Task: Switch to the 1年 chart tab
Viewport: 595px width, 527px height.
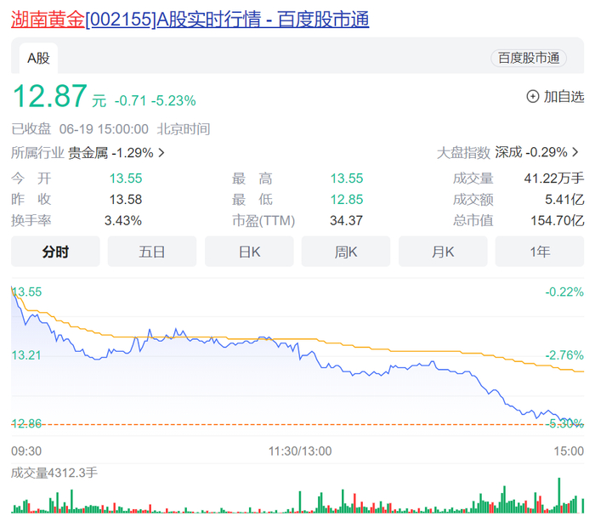Action: pyautogui.click(x=540, y=252)
